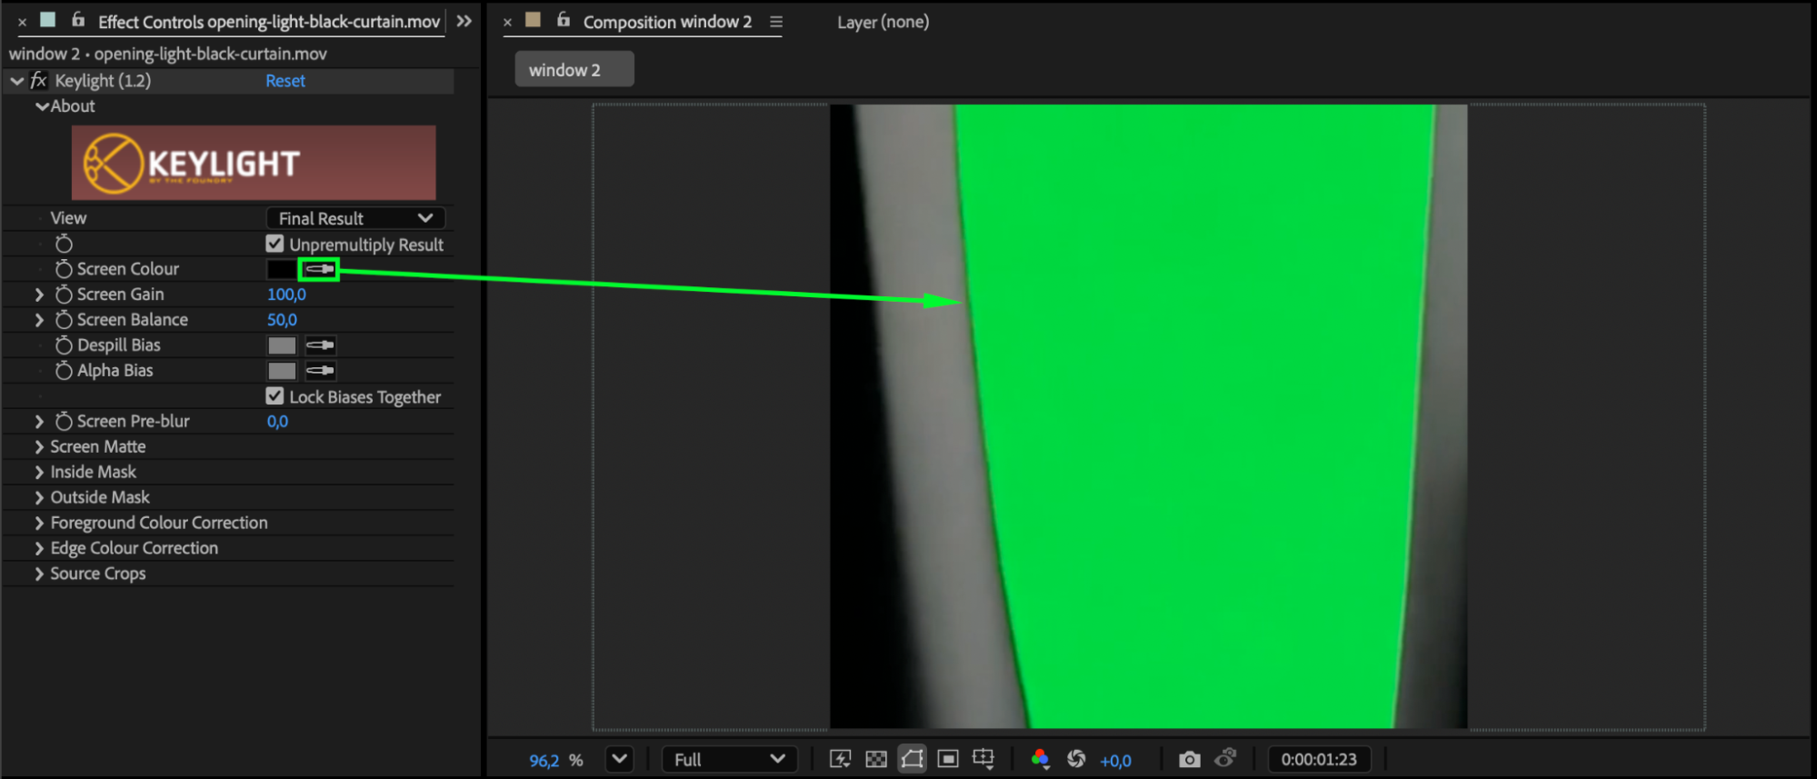The width and height of the screenshot is (1817, 779).
Task: Take a snapshot with the camera icon
Action: point(1189,759)
